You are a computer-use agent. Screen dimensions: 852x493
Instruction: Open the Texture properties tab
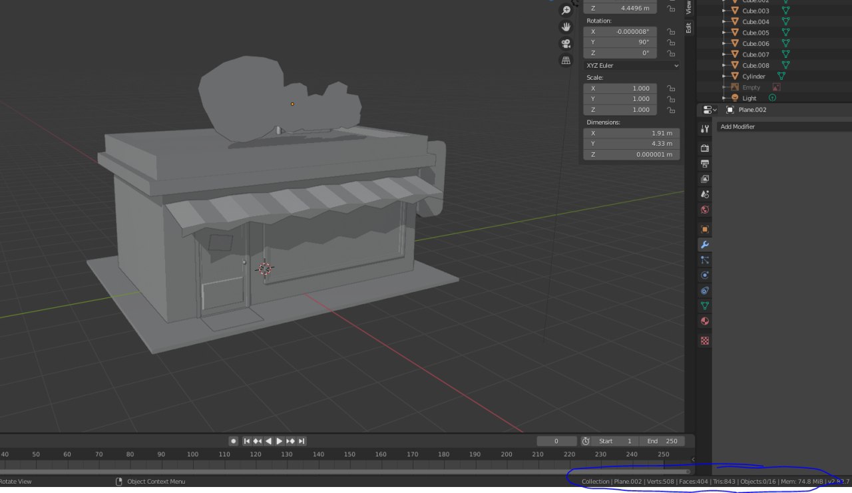click(705, 341)
